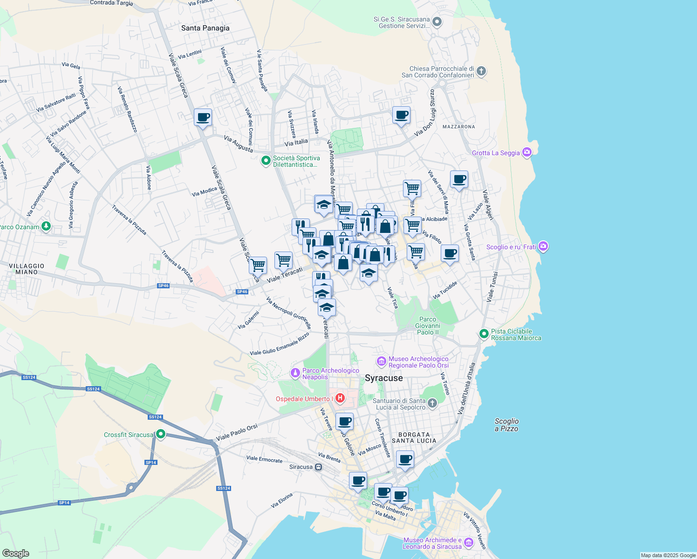This screenshot has height=559, width=697.
Task: Click the Santa Panagia district label
Action: (205, 28)
